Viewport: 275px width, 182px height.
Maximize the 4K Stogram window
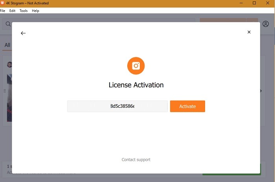click(254, 3)
